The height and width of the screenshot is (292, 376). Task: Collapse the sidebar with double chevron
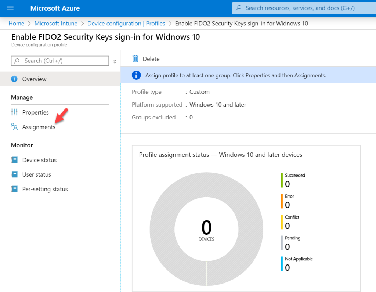114,61
